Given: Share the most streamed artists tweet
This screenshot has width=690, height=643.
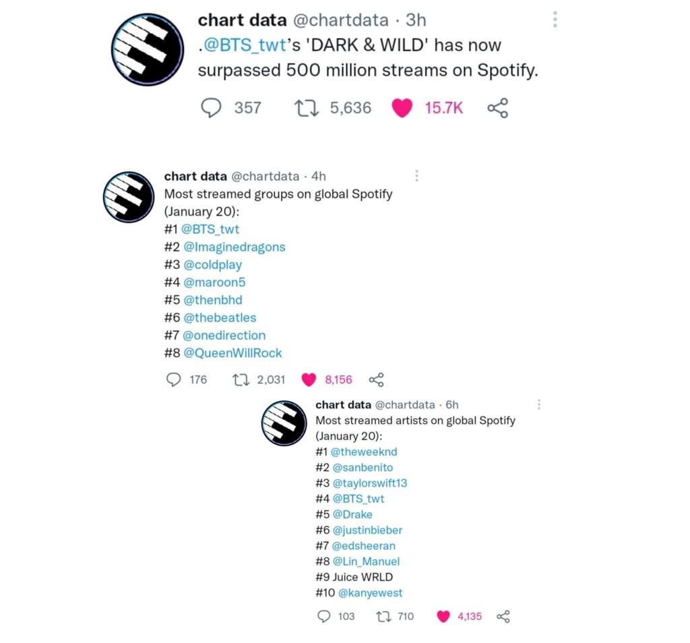Looking at the screenshot, I should [503, 616].
